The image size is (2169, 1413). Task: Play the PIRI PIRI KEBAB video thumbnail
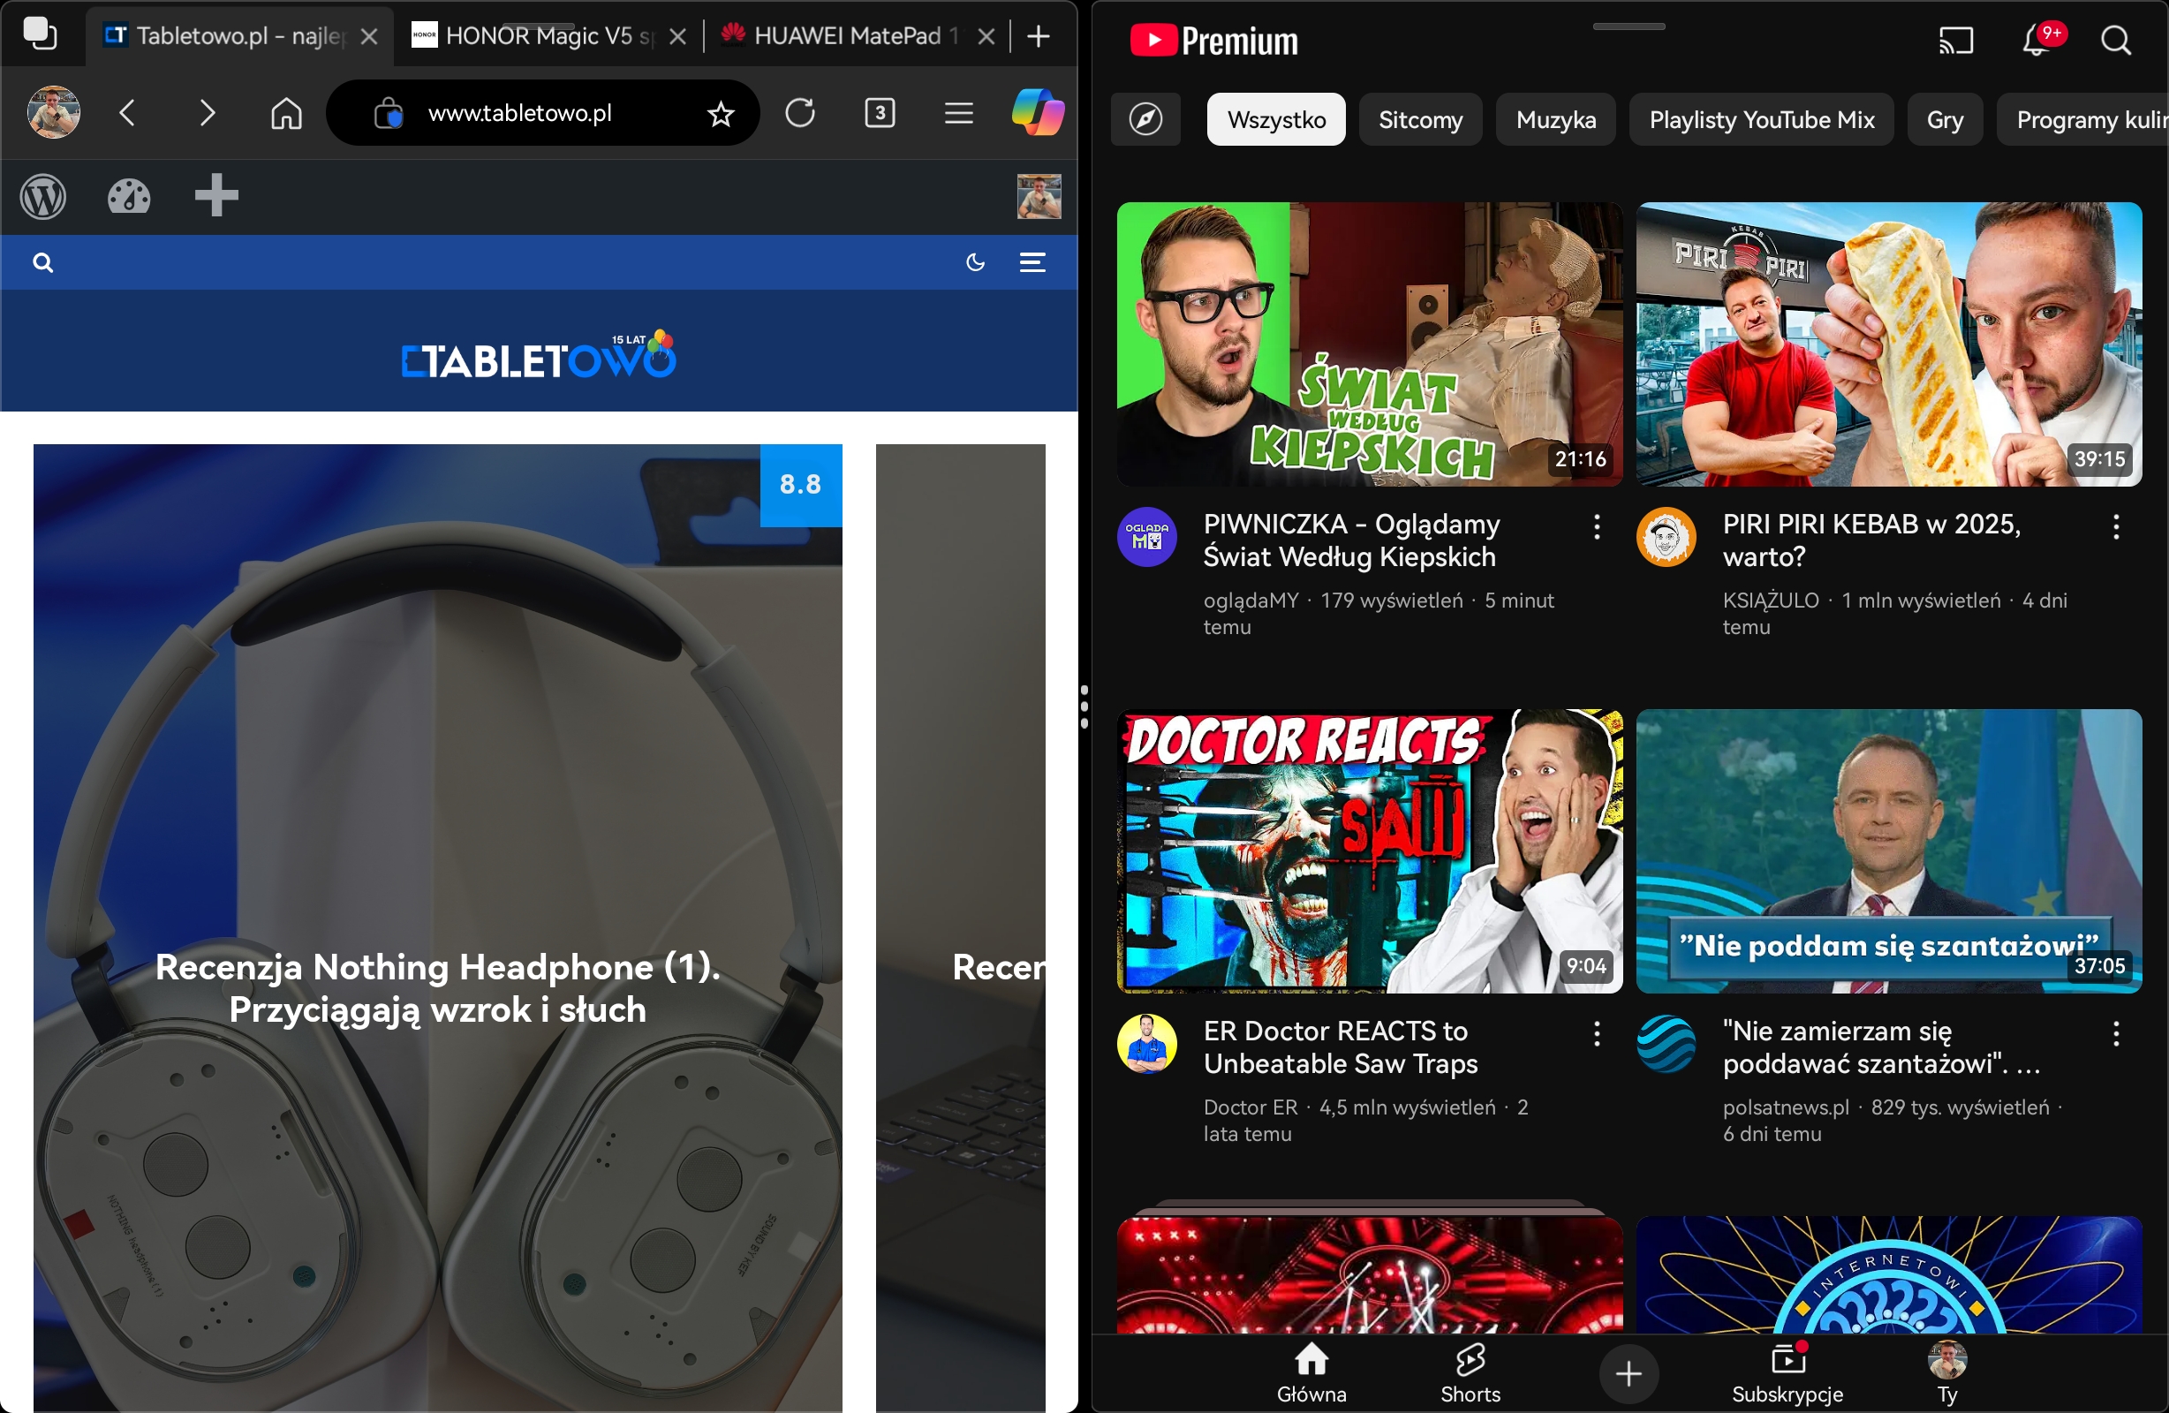point(1888,344)
